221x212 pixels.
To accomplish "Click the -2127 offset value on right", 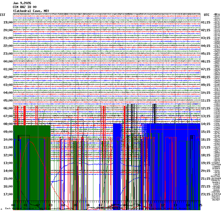I will (217, 16).
